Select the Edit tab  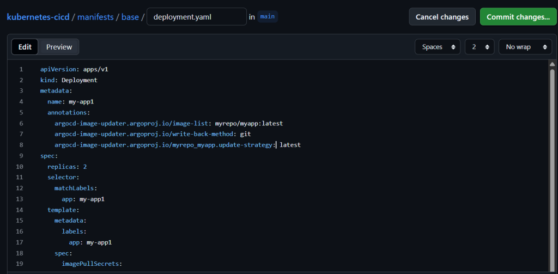25,47
